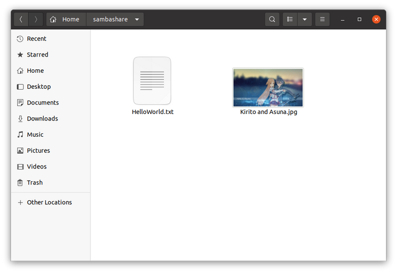This screenshot has width=397, height=273.
Task: Open Recent in the sidebar
Action: (51, 39)
